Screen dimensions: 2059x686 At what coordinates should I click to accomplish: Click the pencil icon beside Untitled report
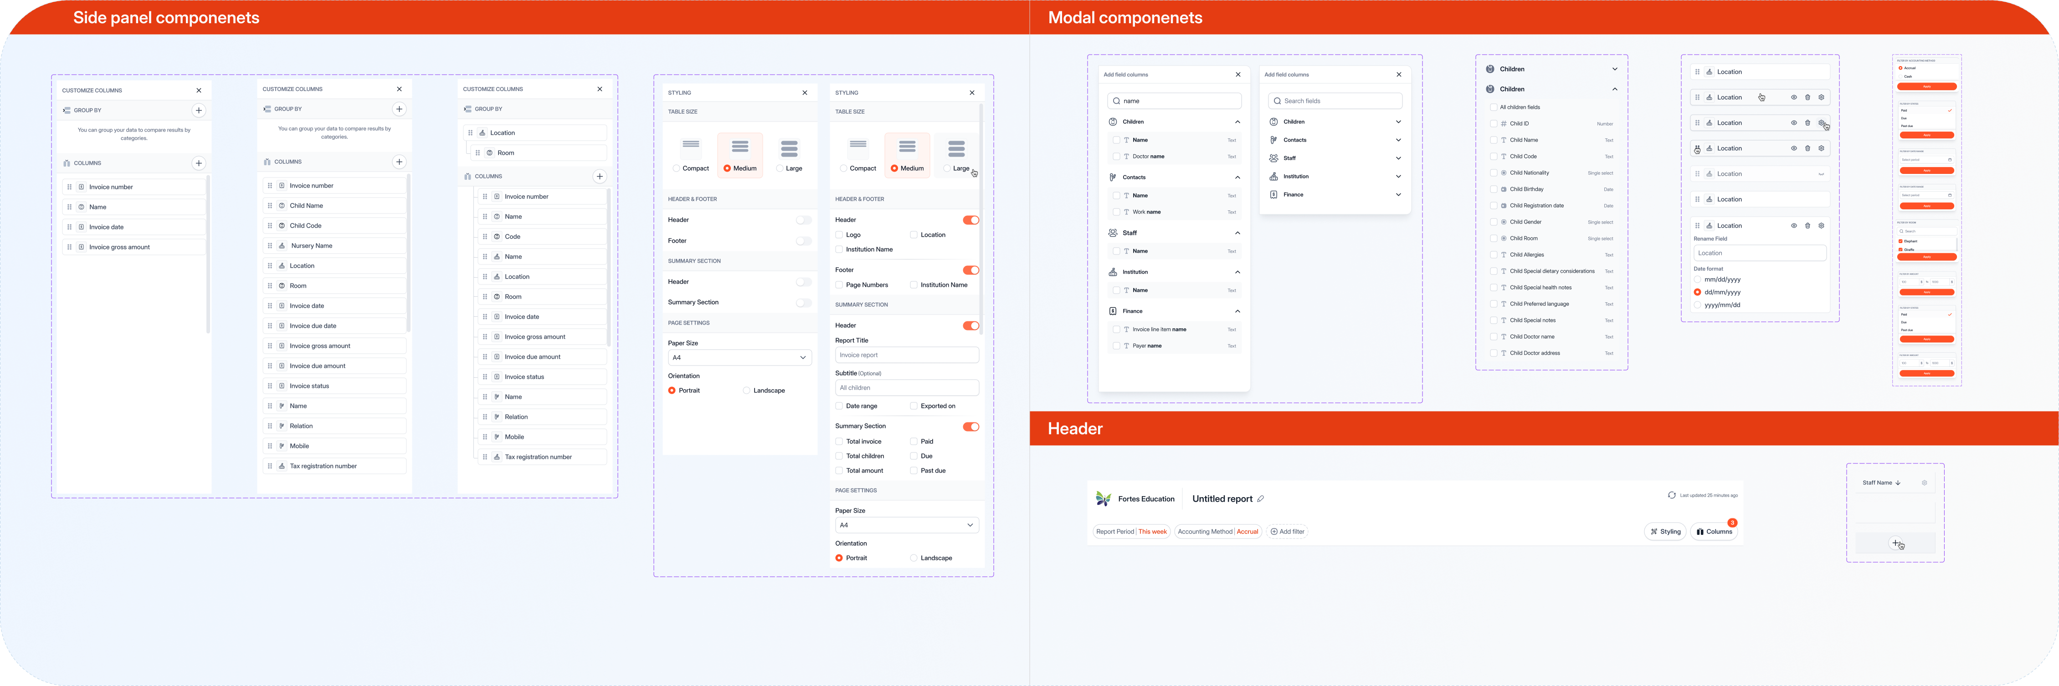(x=1260, y=499)
